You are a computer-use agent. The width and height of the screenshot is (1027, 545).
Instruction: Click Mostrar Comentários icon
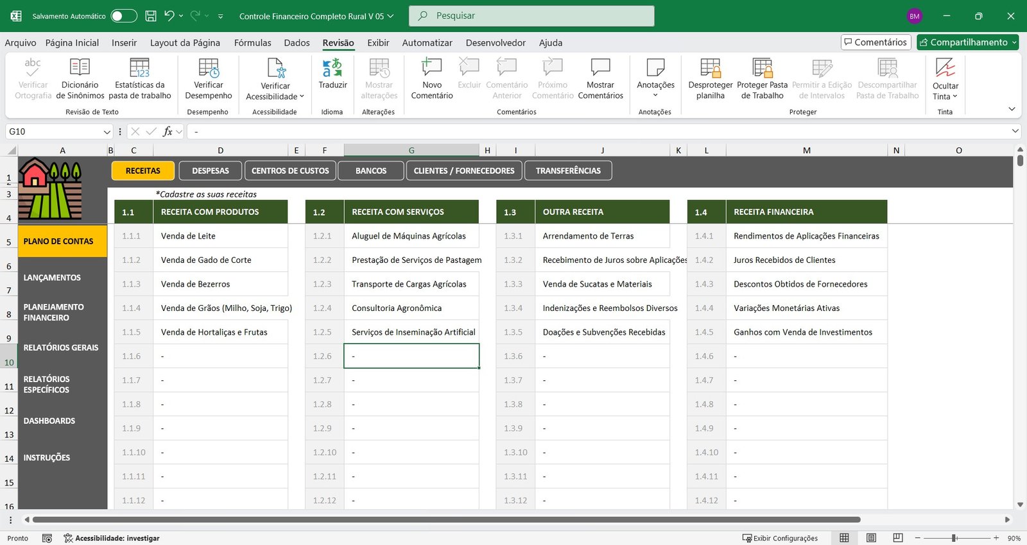click(x=600, y=68)
